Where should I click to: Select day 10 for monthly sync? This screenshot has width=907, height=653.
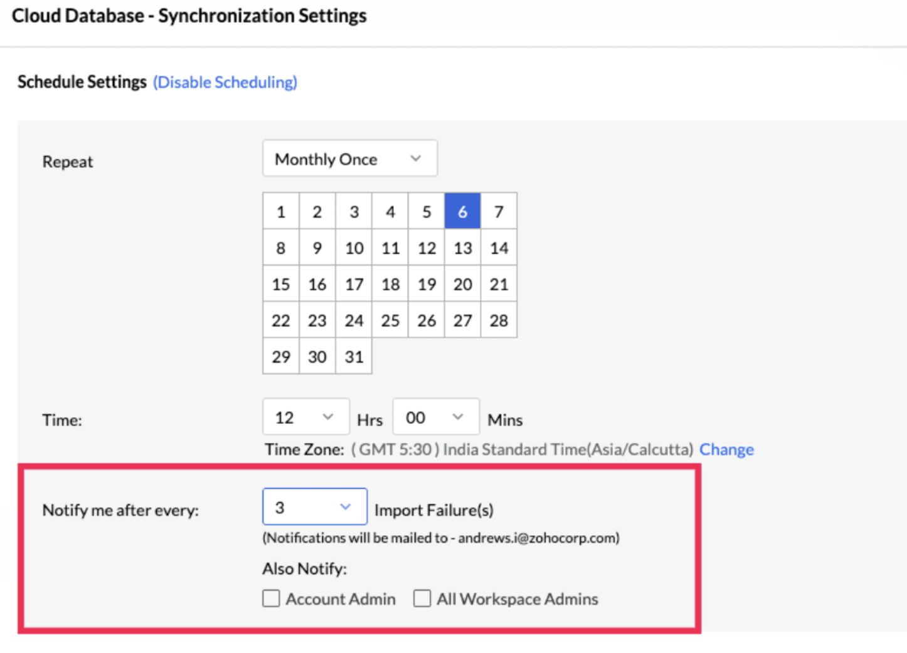(354, 248)
